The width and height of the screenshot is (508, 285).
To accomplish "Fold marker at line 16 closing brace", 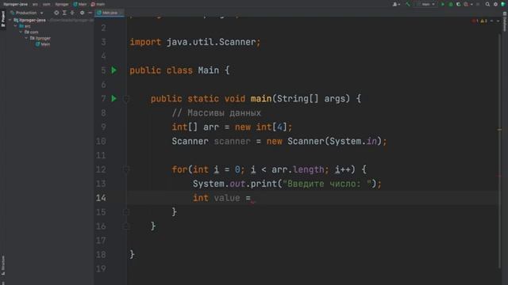I will coord(126,226).
